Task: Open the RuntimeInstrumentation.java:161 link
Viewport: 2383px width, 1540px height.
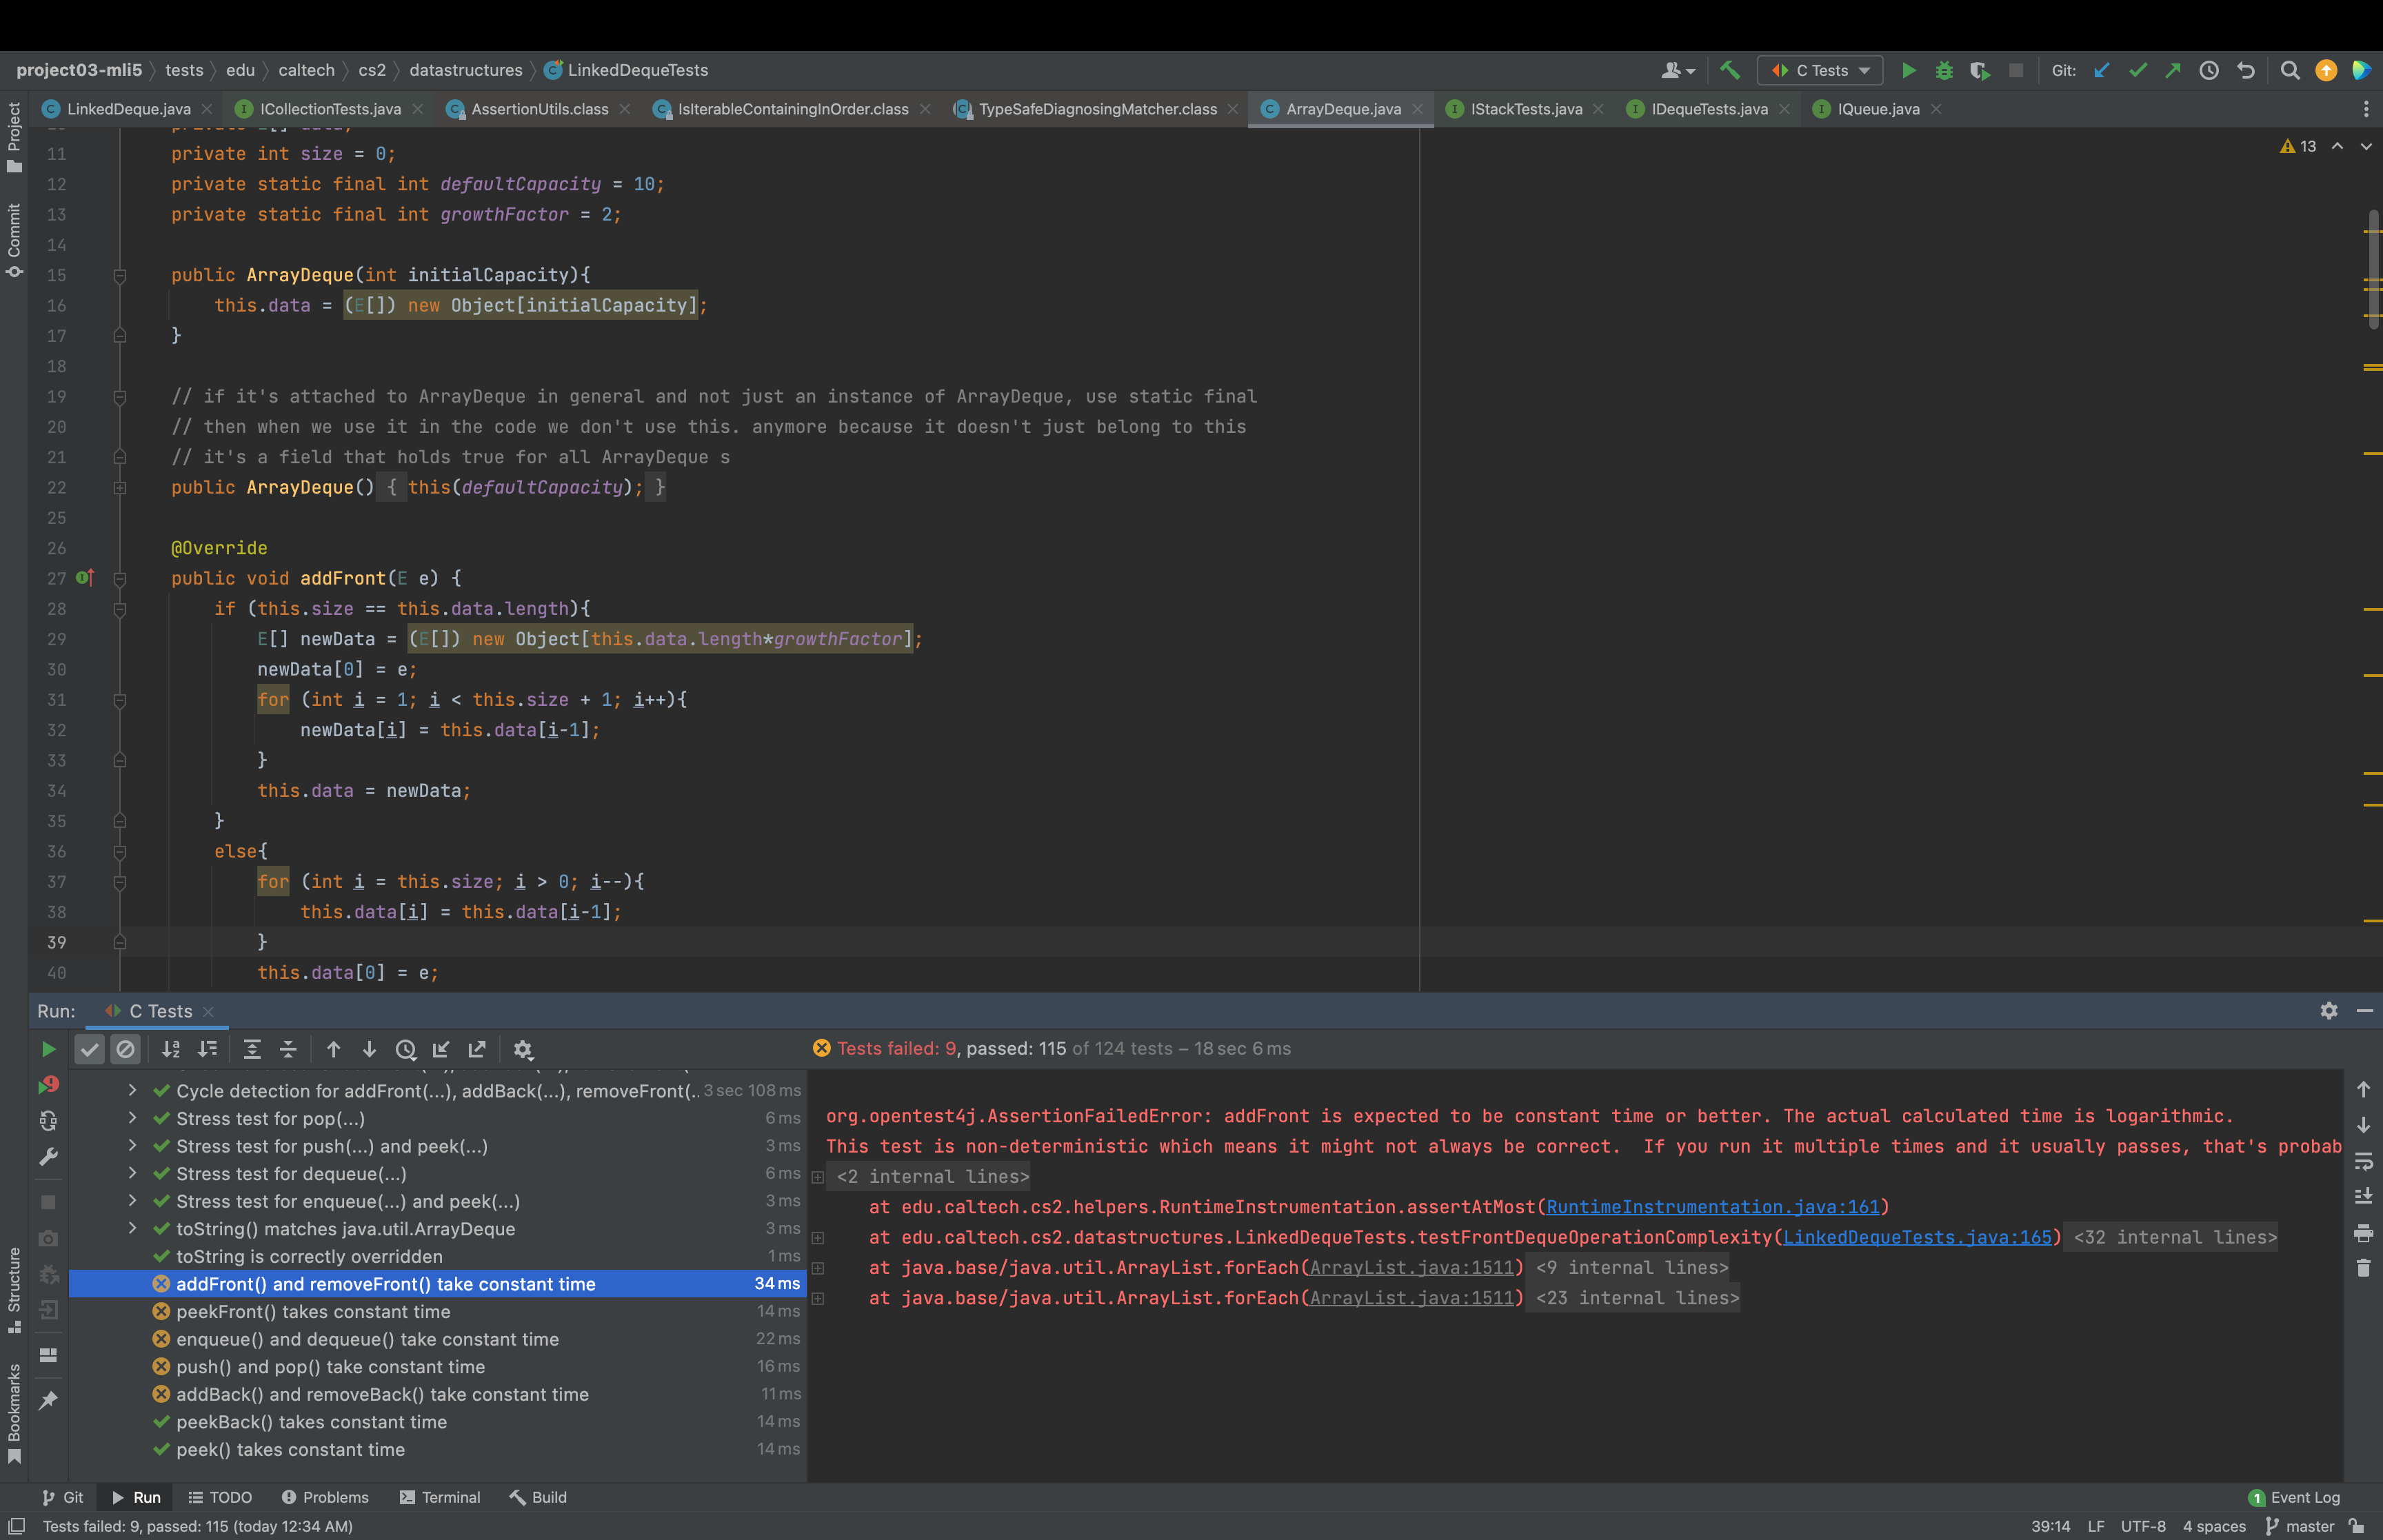Action: point(1712,1207)
